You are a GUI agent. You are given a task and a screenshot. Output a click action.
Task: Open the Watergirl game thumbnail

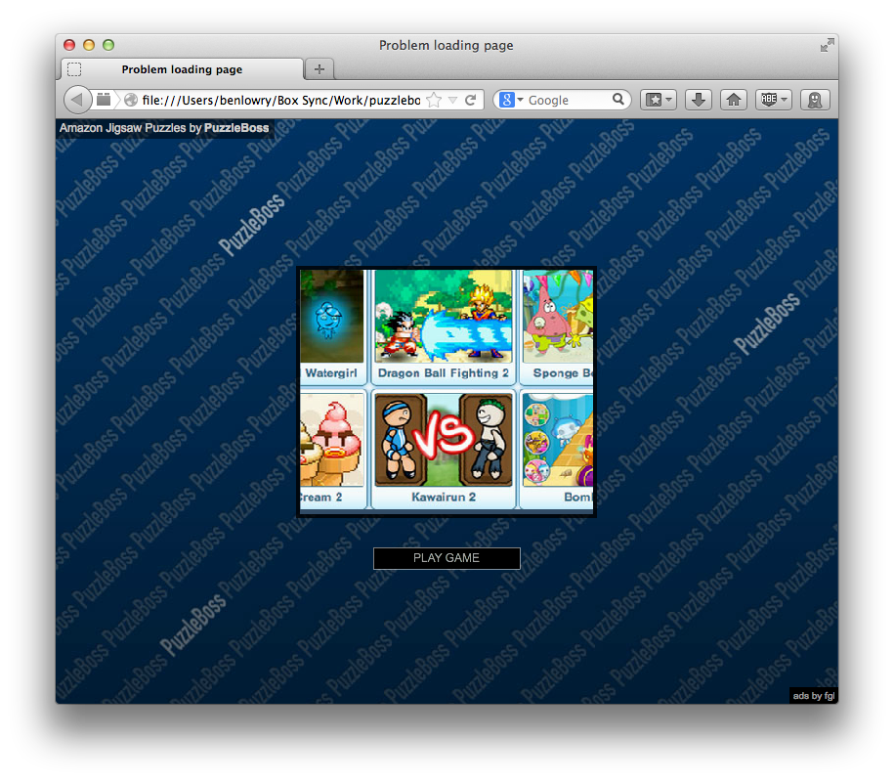pyautogui.click(x=332, y=317)
